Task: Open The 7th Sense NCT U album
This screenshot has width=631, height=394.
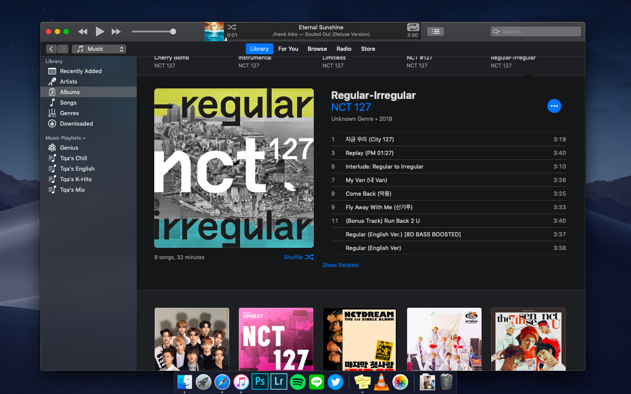Action: point(528,339)
